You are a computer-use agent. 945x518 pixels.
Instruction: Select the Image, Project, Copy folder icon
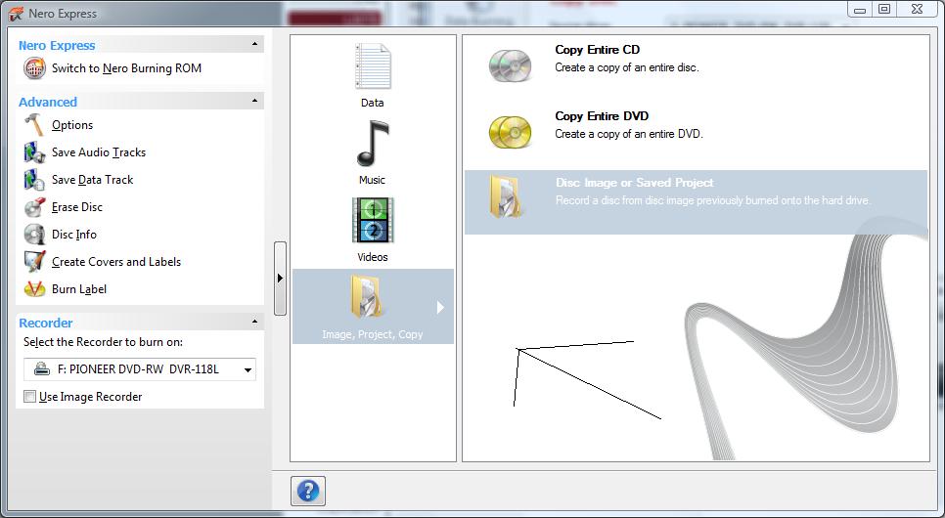pos(367,296)
